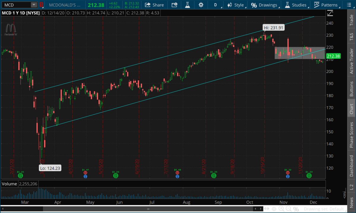Screen dimensions: 356x213
Task: Open the News side tab
Action: pyautogui.click(x=352, y=202)
